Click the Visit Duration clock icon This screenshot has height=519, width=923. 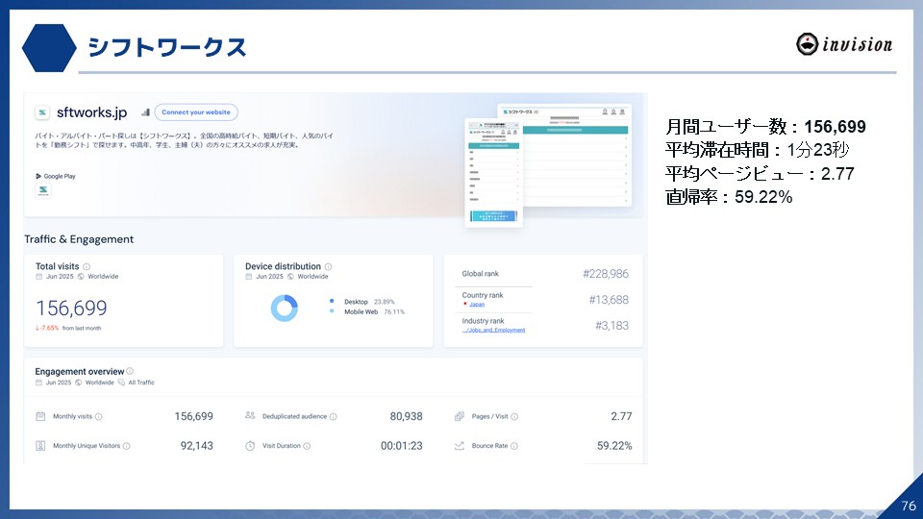(250, 445)
